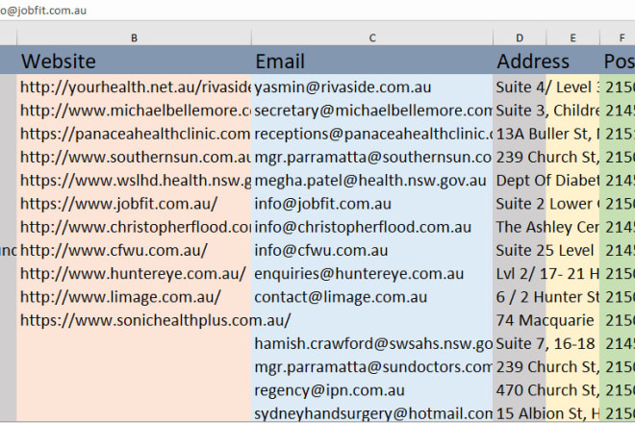Viewport: 635px width, 423px height.
Task: Select the mgr.parramatta@sundoctors email cell
Action: [372, 366]
